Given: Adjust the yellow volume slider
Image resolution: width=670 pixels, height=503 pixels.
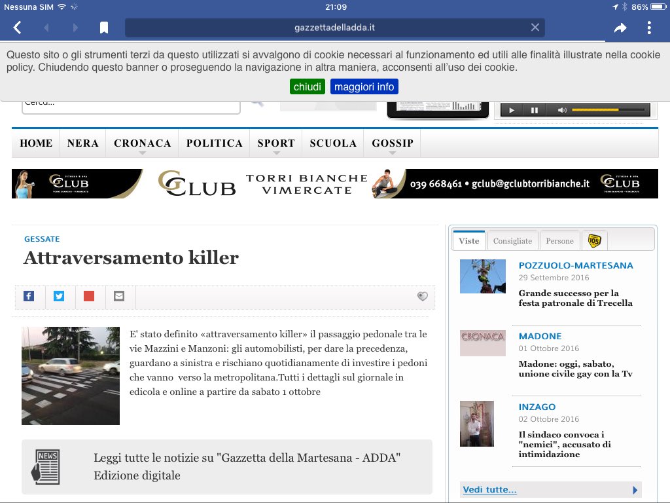Looking at the screenshot, I should (x=608, y=110).
